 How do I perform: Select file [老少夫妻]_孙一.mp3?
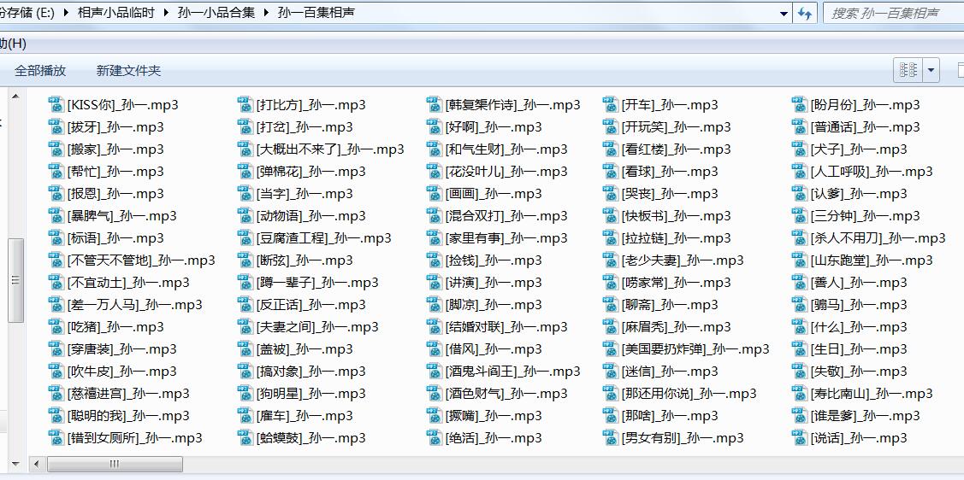click(x=673, y=260)
